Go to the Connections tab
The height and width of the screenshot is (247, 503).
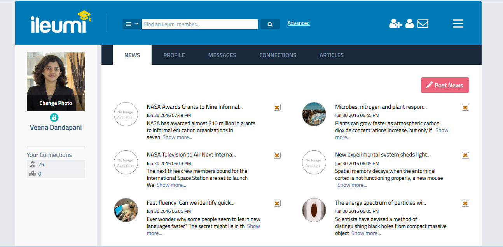[278, 55]
